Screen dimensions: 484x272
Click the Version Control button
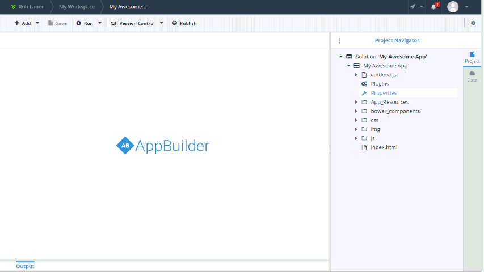pyautogui.click(x=133, y=23)
